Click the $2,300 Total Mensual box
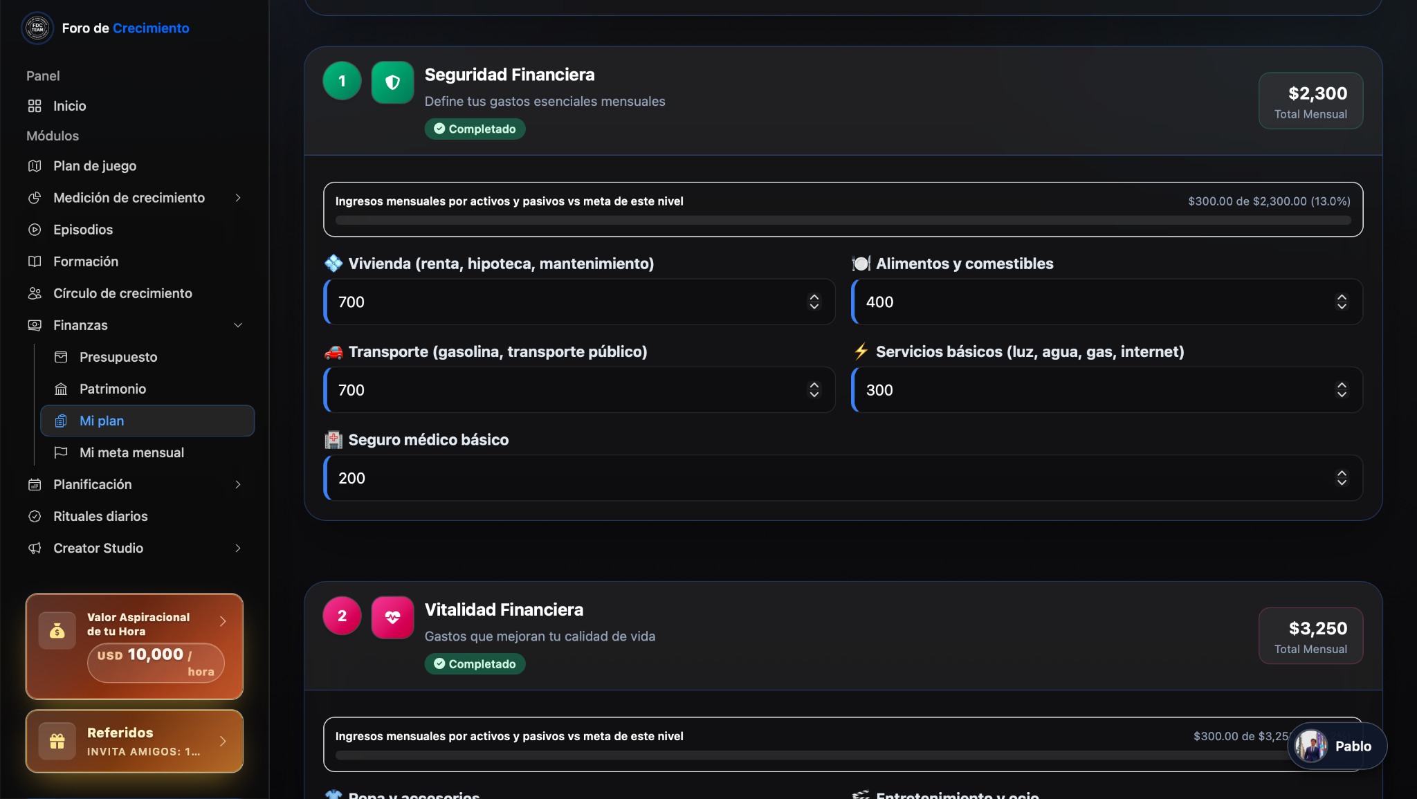The height and width of the screenshot is (799, 1417). 1310,101
